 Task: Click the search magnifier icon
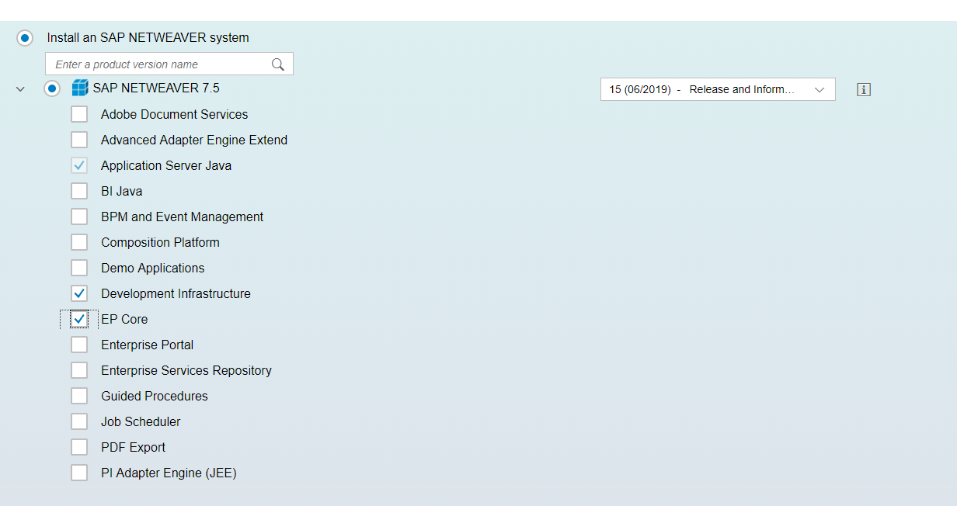[277, 64]
